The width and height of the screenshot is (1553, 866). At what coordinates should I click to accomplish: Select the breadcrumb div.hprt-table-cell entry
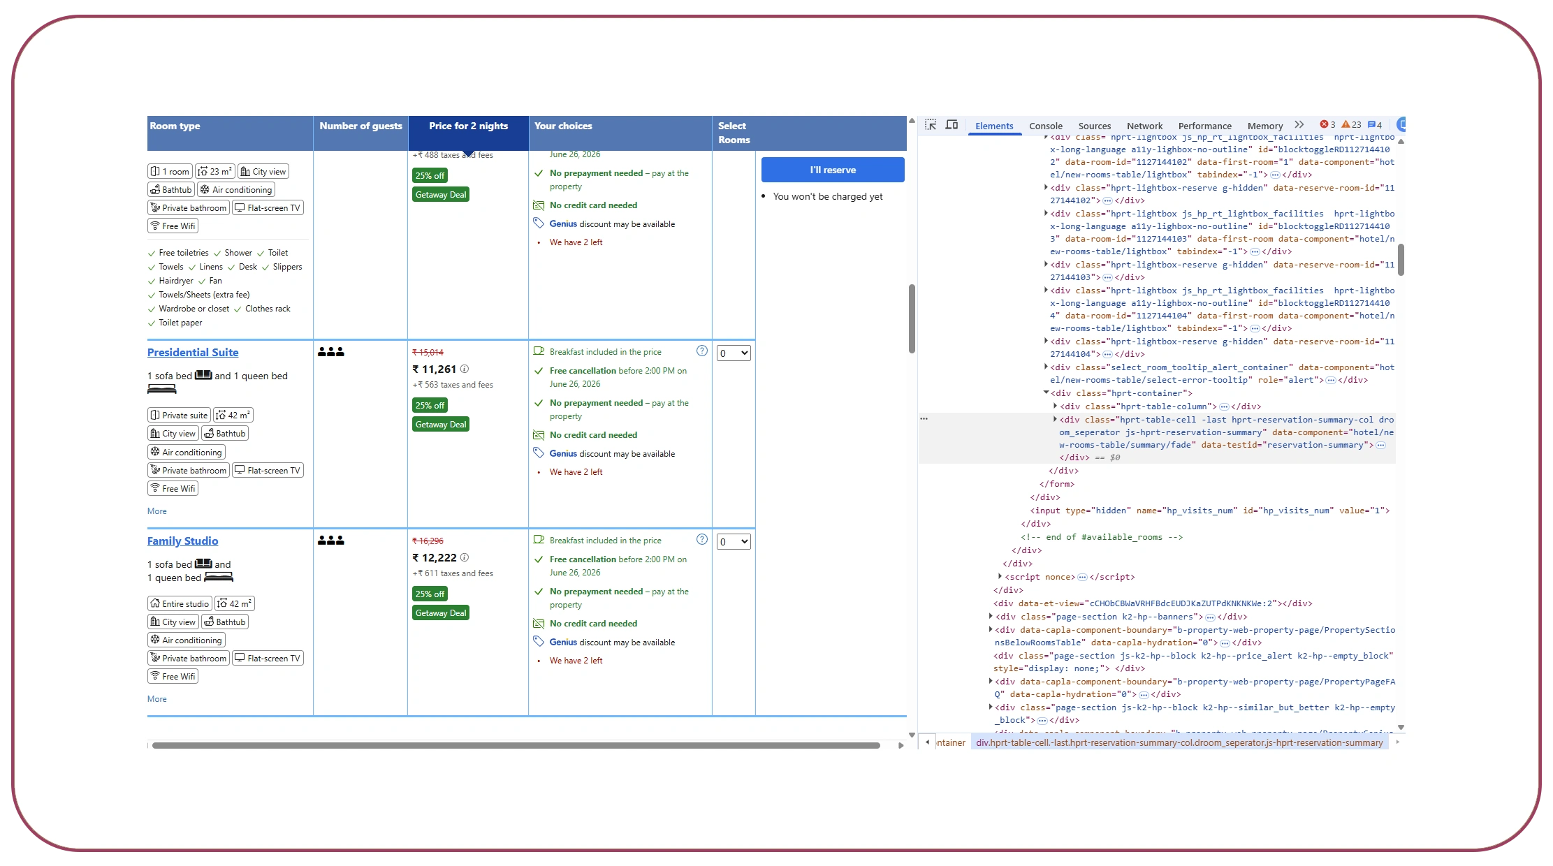coord(1179,742)
